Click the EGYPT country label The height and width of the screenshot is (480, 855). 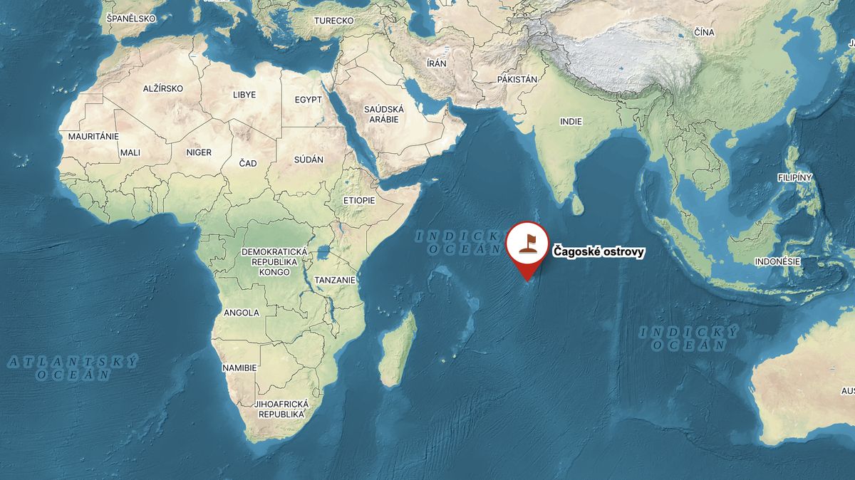(309, 100)
